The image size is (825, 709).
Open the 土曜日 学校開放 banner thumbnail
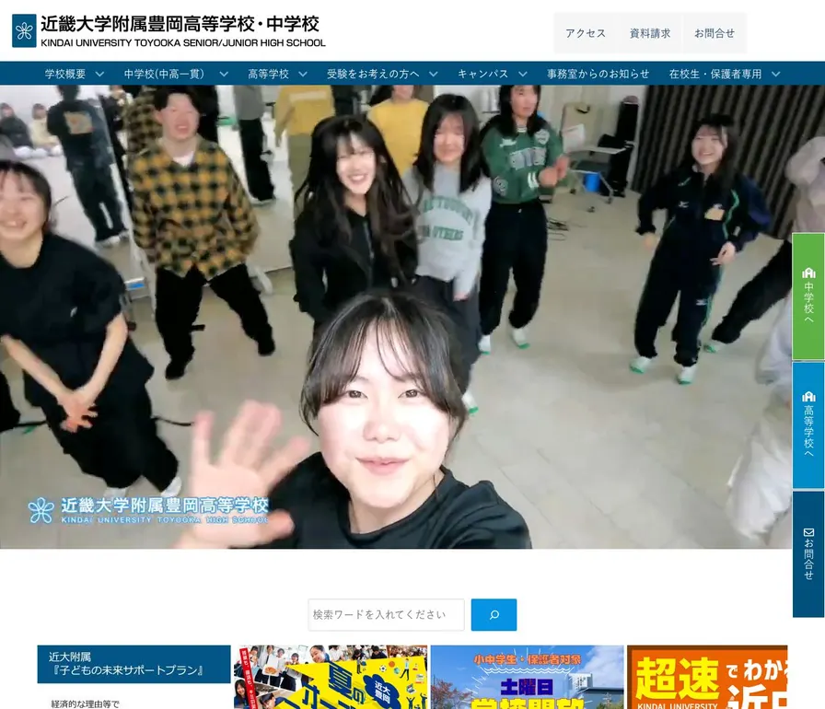(x=528, y=677)
